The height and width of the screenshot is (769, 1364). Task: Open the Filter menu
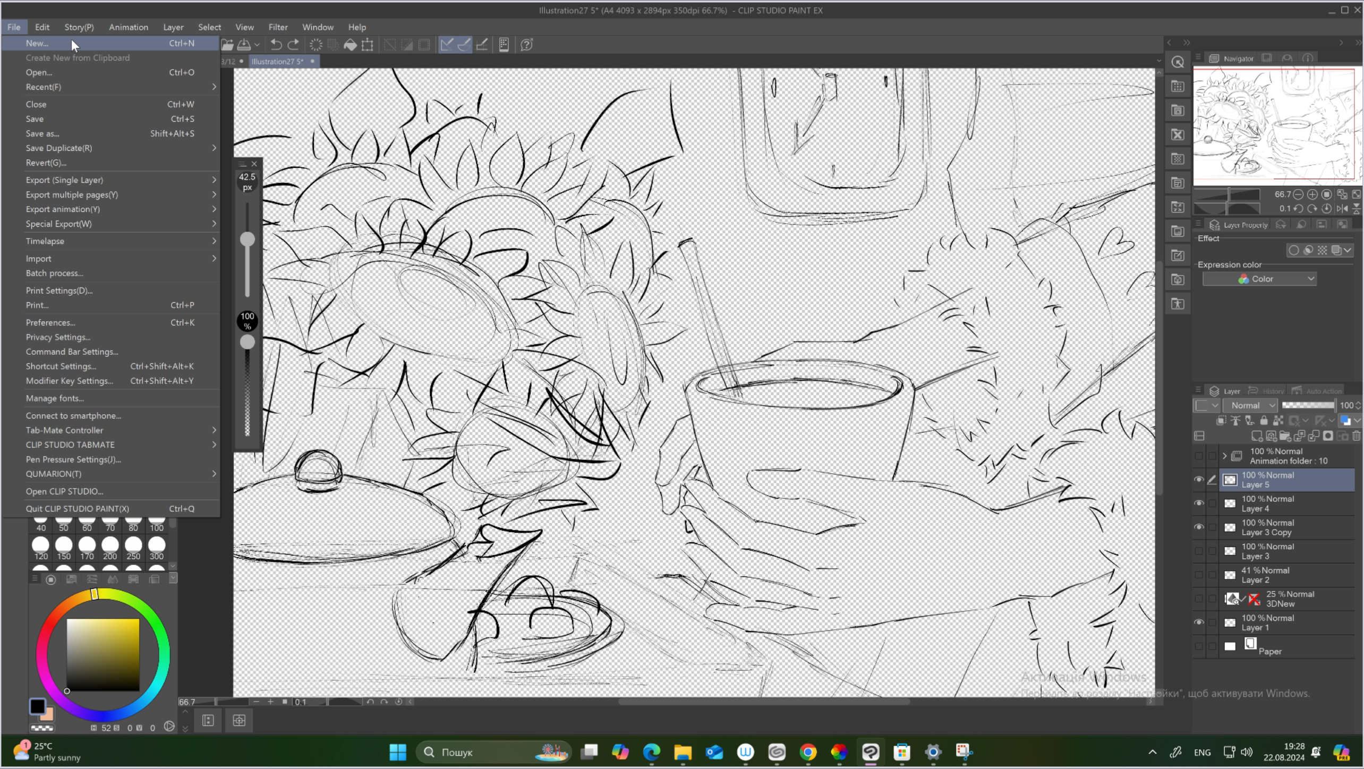278,27
